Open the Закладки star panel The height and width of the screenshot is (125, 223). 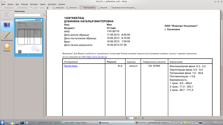[x=7, y=47]
